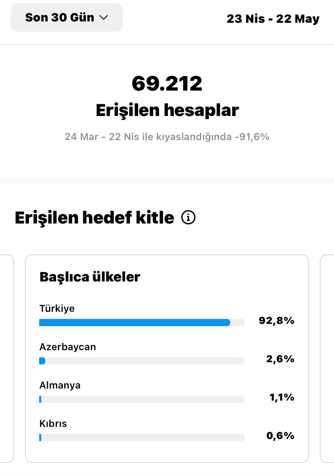
Task: Click the Almanya progress bar
Action: 142,399
